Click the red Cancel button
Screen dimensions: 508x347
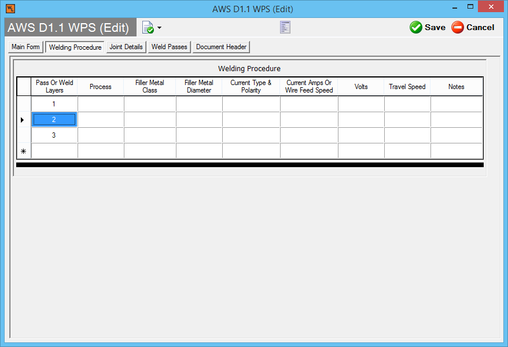pos(473,28)
